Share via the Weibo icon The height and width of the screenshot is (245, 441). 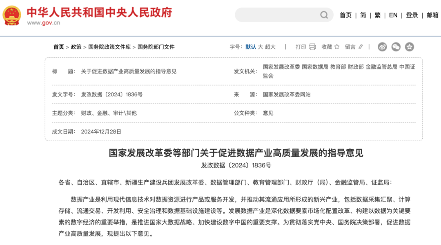tap(382, 47)
